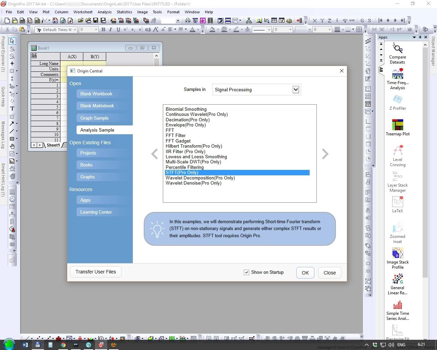Viewport: 437px width, 350px height.
Task: Switch to the Sheet1 tab in Book1
Action: click(x=53, y=145)
